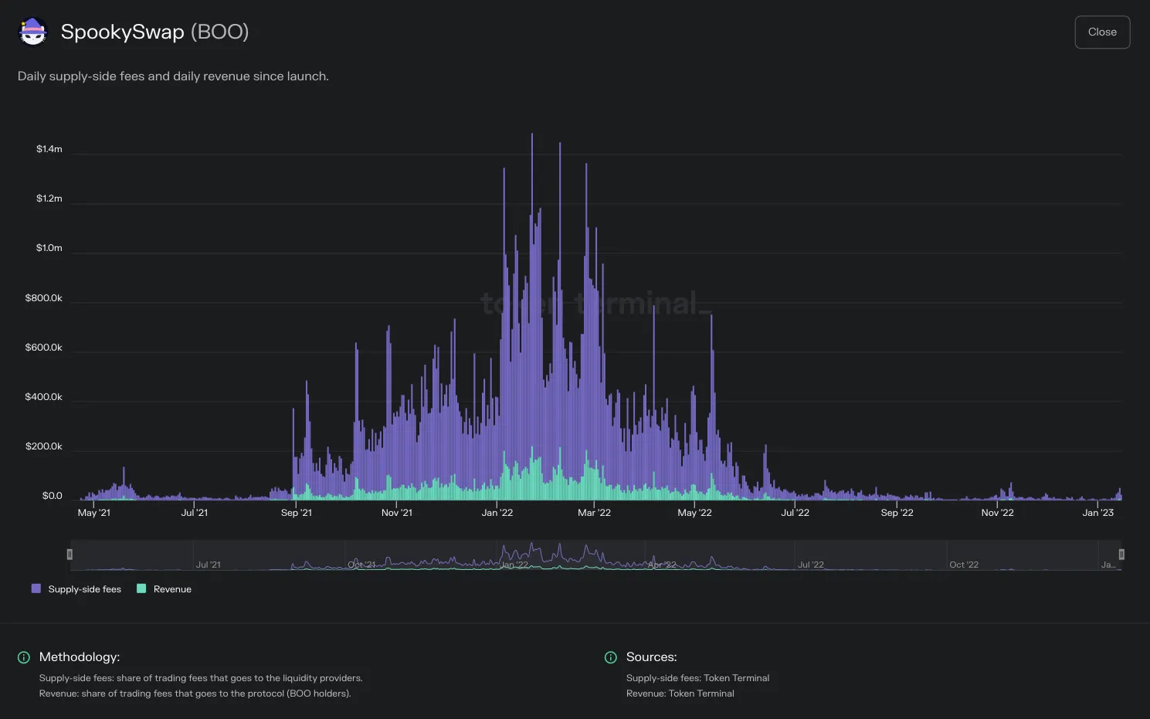Click the revenue methodology line
The height and width of the screenshot is (719, 1150).
coord(195,694)
